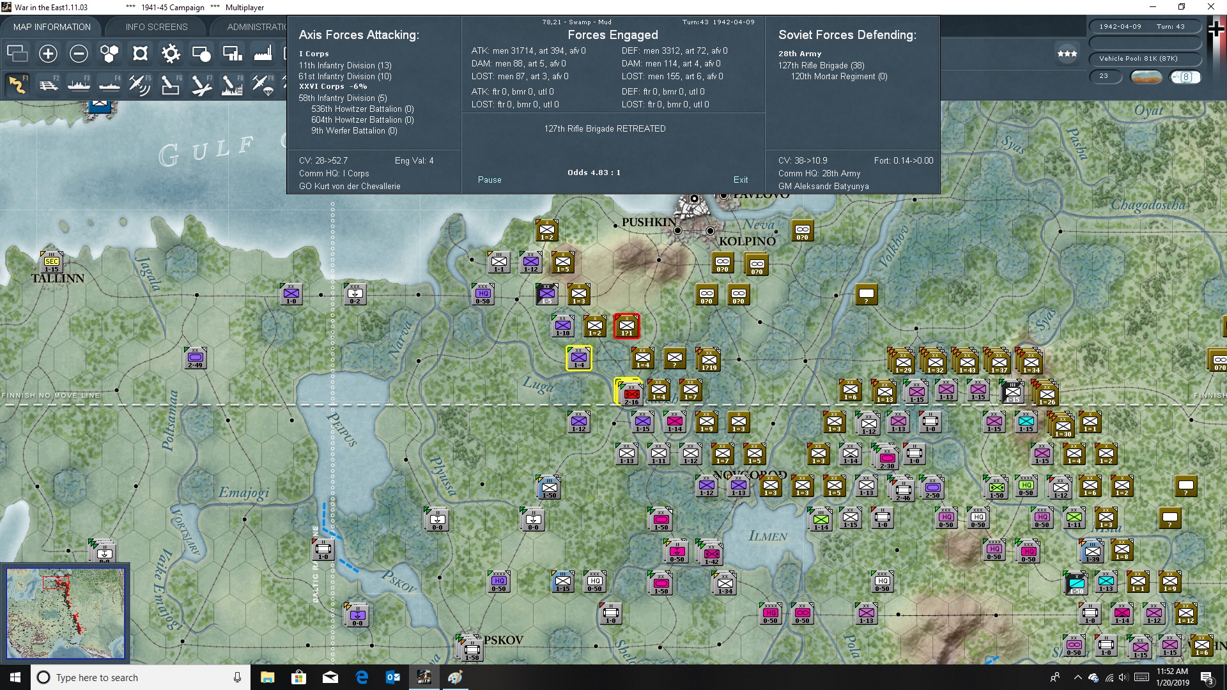
Task: Select F3 naval transport ship icon
Action: point(79,84)
